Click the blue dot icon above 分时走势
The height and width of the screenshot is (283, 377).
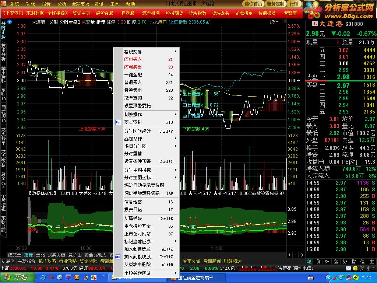[x=10, y=22]
